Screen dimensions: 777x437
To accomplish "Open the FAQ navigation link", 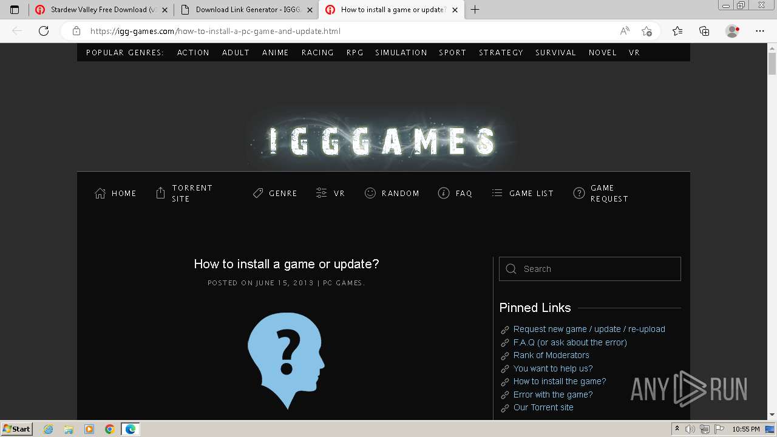I will point(464,193).
